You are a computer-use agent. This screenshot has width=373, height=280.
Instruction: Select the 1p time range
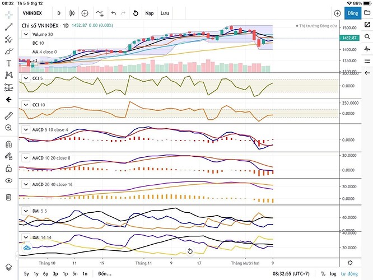[65, 274]
